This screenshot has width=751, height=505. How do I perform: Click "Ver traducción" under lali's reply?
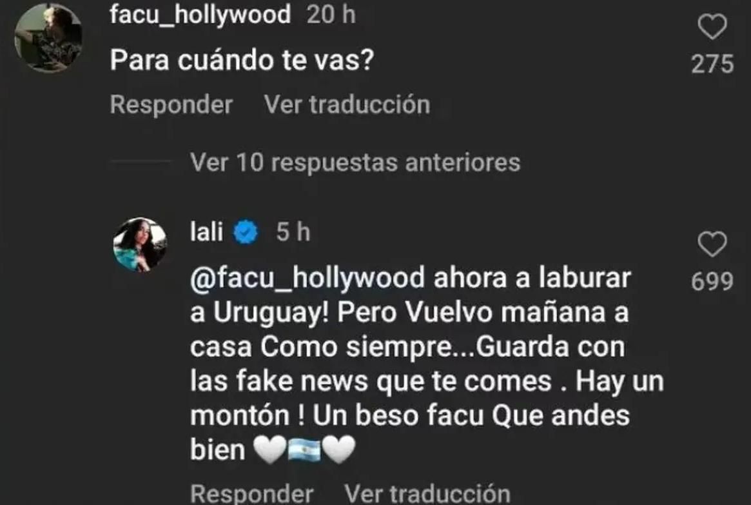427,493
